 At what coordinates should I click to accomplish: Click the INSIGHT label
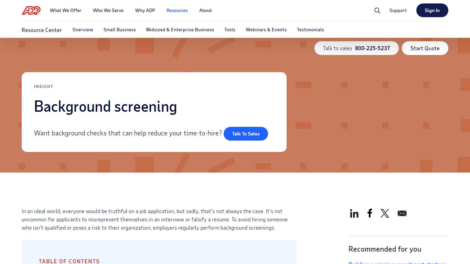(x=44, y=87)
